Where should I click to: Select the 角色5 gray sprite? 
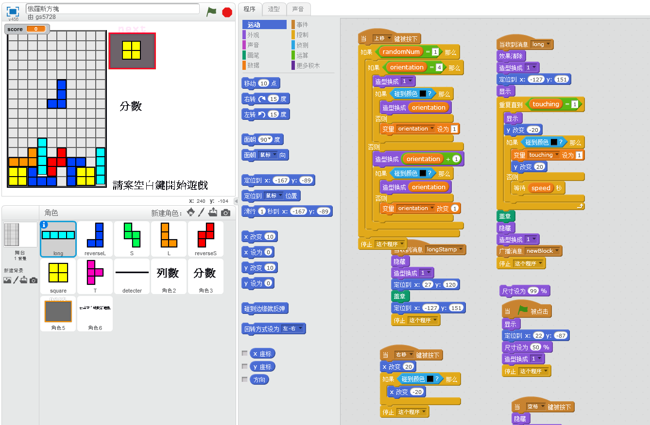tap(58, 313)
